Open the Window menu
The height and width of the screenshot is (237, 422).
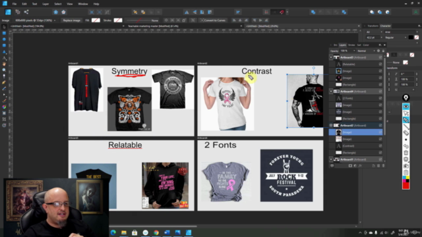(x=83, y=4)
